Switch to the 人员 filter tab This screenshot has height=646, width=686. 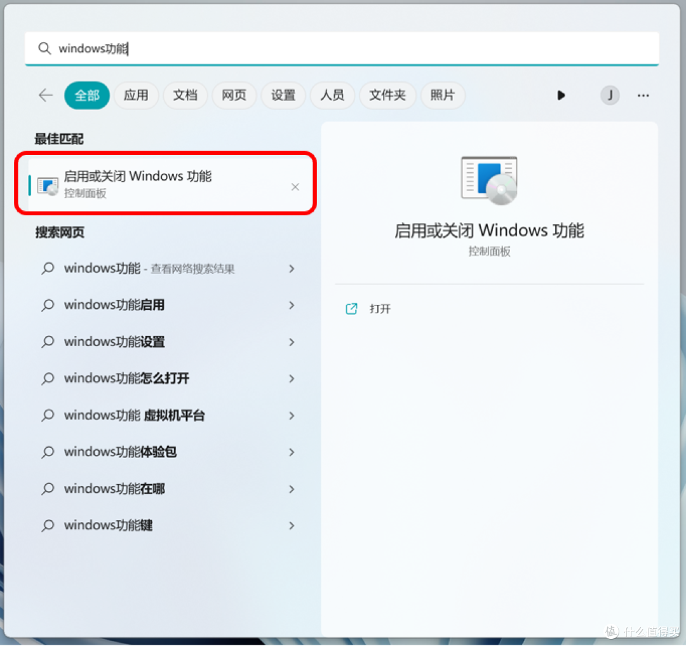(332, 95)
